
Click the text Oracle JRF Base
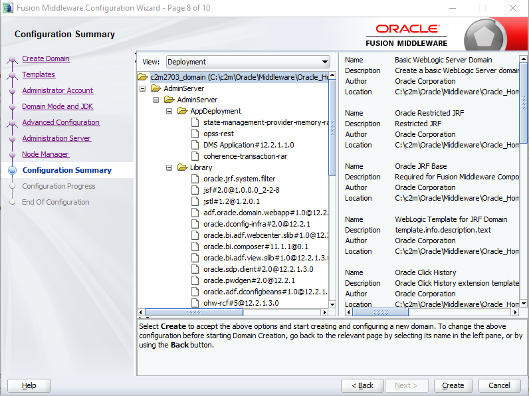click(x=421, y=166)
